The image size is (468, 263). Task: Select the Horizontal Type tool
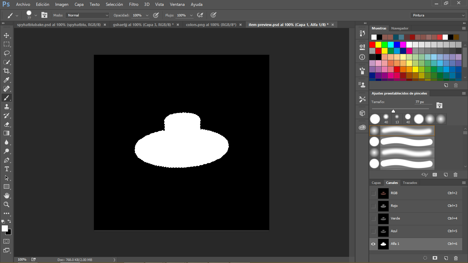click(6, 169)
